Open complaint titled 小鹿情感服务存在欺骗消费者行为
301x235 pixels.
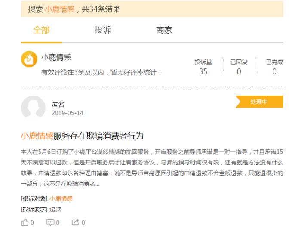coord(82,136)
